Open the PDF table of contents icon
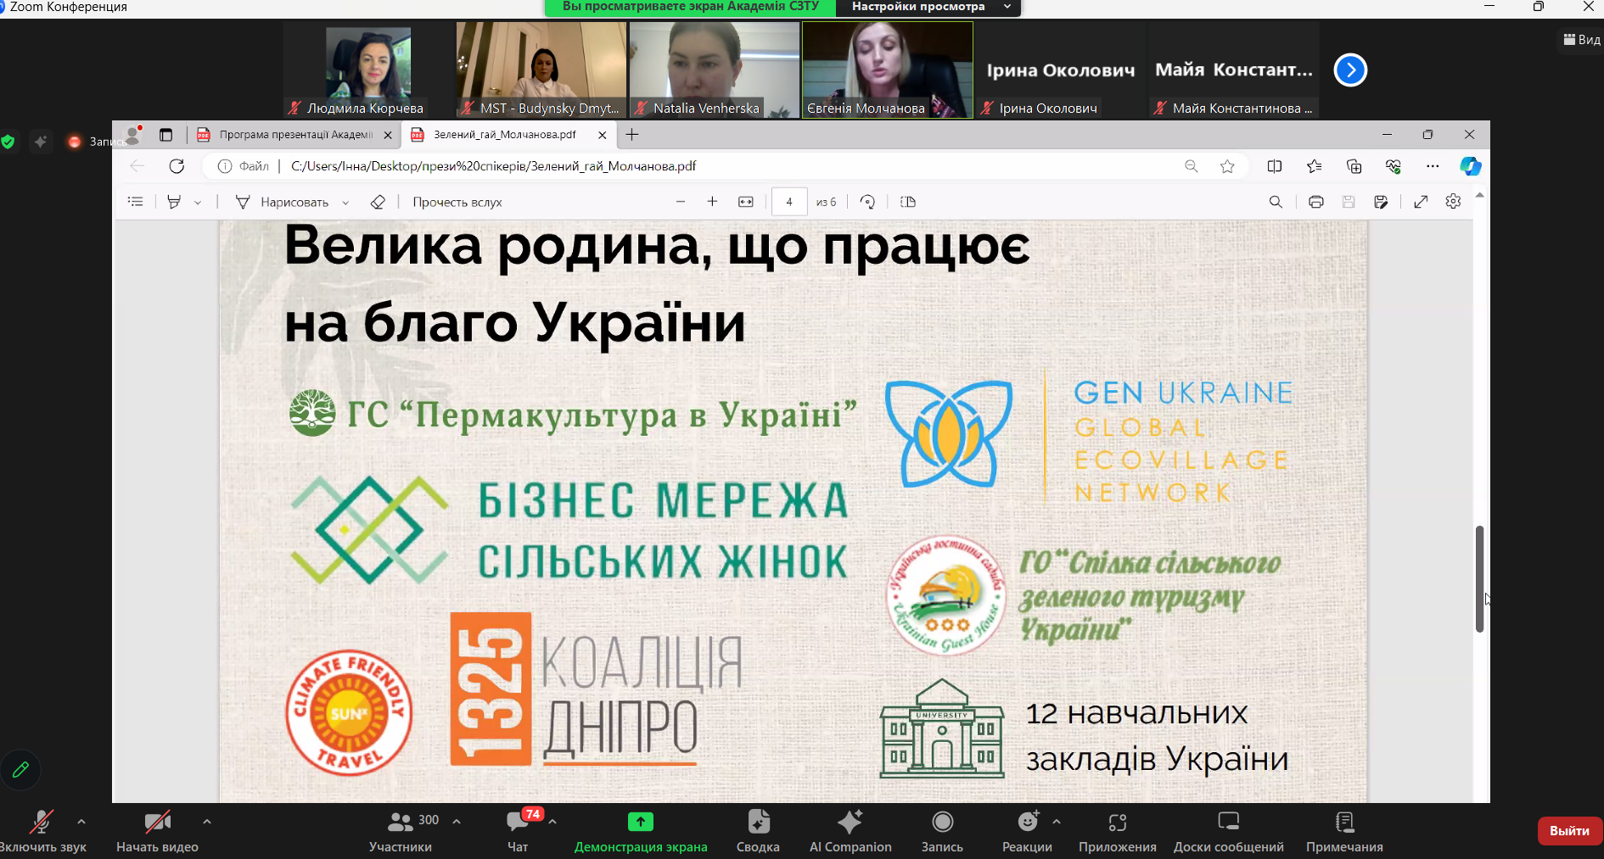 [135, 202]
